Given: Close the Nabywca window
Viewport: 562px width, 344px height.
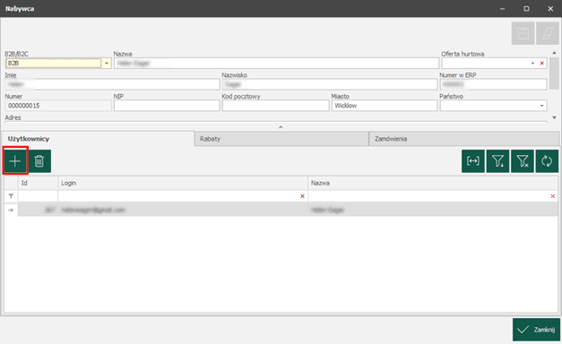Looking at the screenshot, I should coord(550,9).
